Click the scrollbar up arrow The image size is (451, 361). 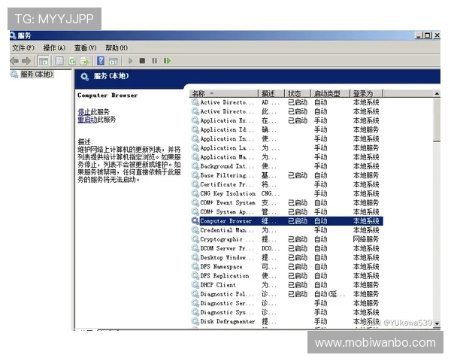437,93
